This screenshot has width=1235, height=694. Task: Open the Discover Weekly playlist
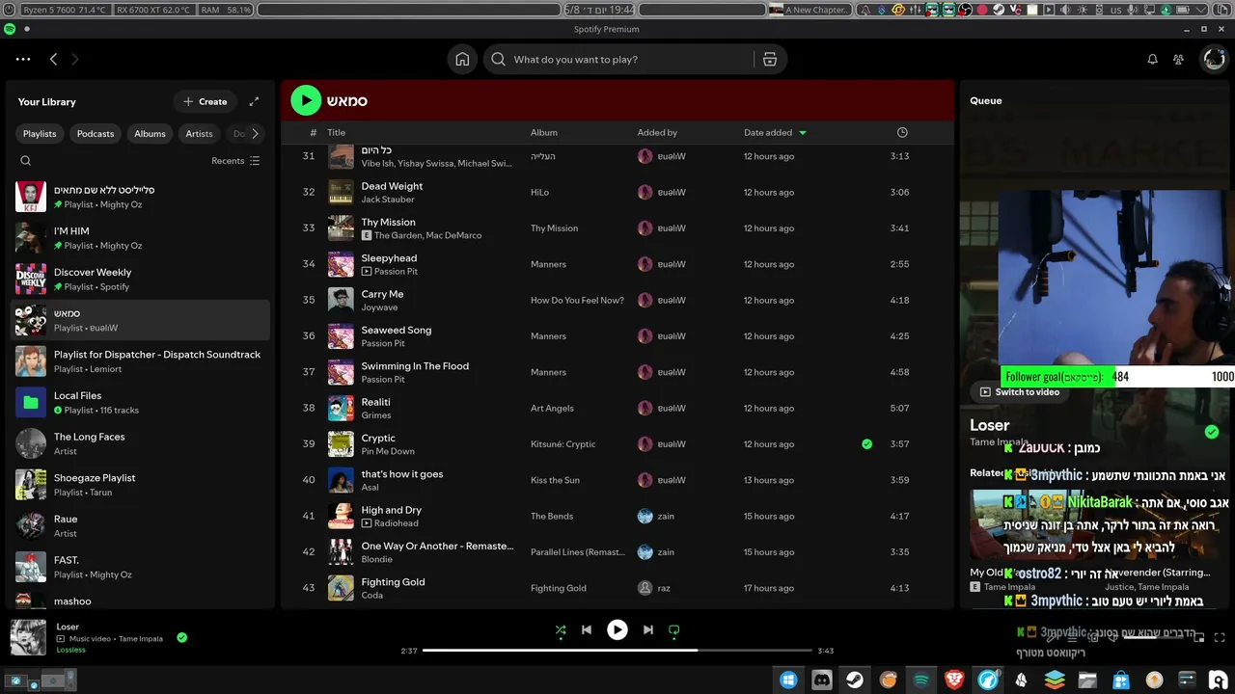[141, 280]
